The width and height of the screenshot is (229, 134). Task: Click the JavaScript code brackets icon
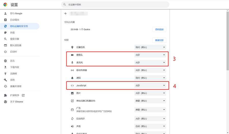coord(72,86)
